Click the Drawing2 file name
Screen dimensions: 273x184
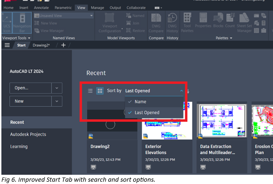(100, 147)
